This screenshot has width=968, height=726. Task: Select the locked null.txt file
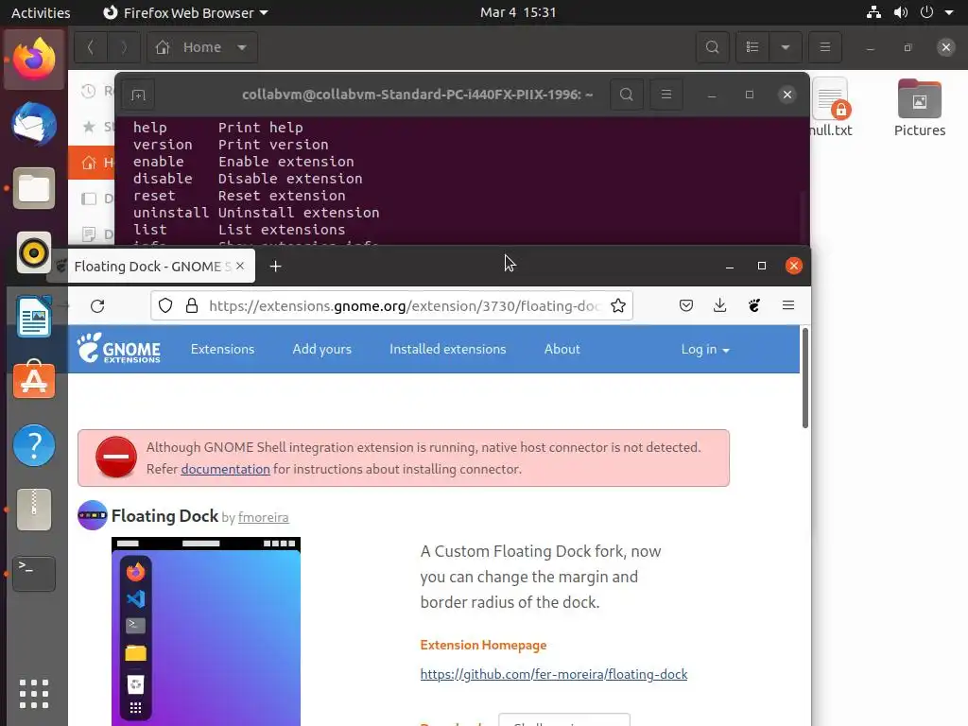tap(830, 109)
